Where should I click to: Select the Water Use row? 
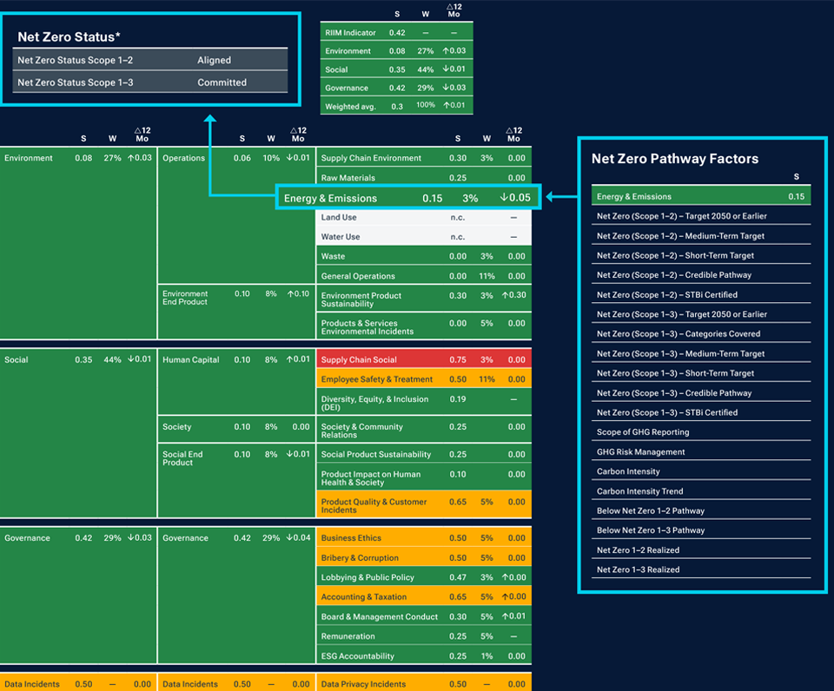(423, 237)
